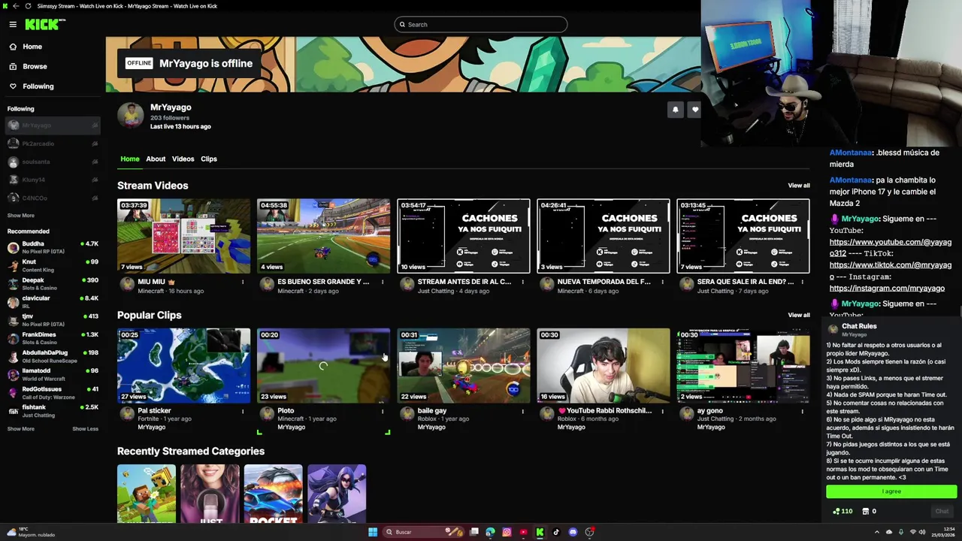Click the points icon showing 110

click(x=843, y=511)
